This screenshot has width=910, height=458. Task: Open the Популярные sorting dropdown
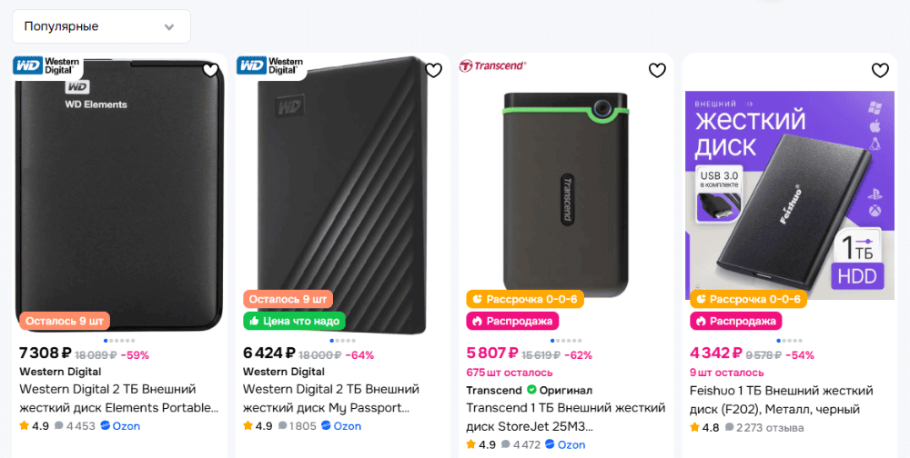(101, 26)
